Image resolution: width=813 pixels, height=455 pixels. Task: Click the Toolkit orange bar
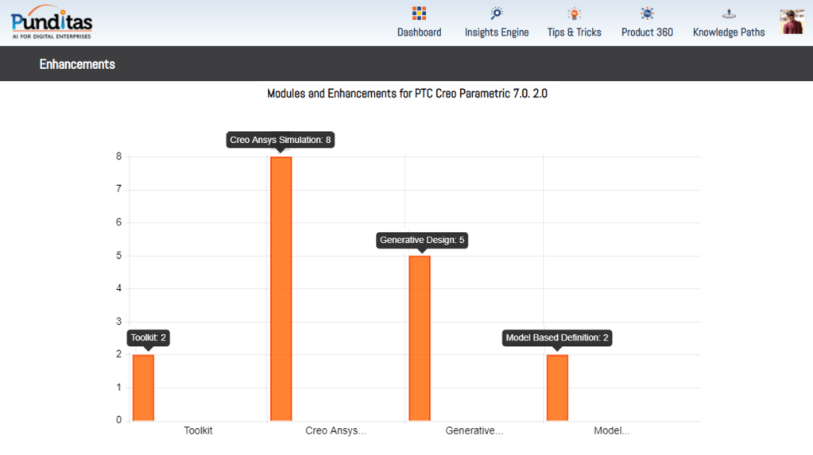pyautogui.click(x=143, y=388)
